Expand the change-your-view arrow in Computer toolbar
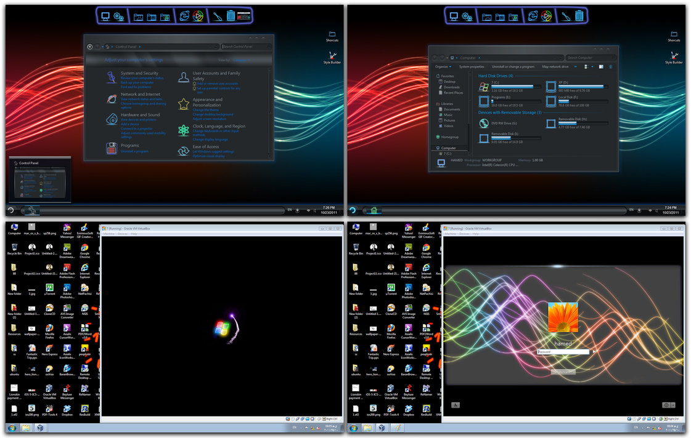Viewport: 691px width, 438px height. tap(592, 67)
